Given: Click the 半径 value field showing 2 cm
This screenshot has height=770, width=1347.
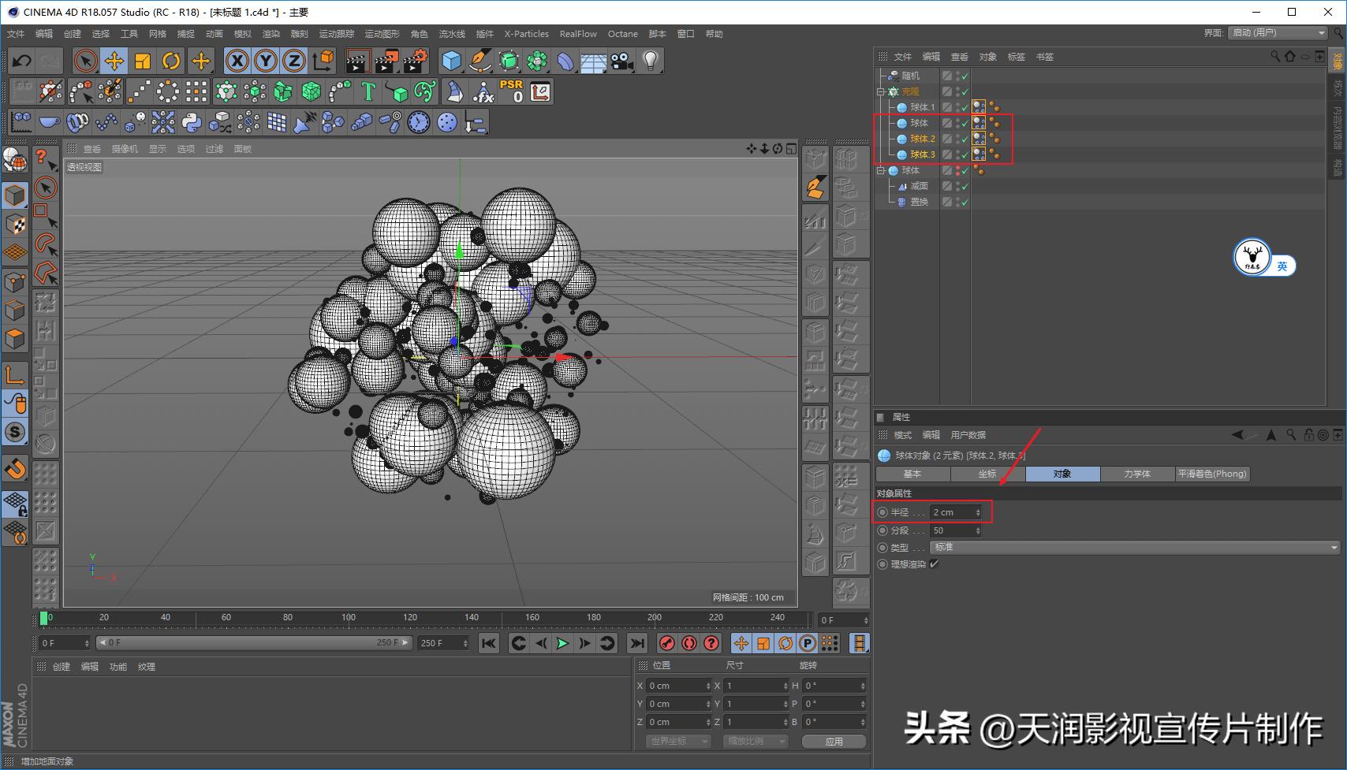Looking at the screenshot, I should point(950,511).
